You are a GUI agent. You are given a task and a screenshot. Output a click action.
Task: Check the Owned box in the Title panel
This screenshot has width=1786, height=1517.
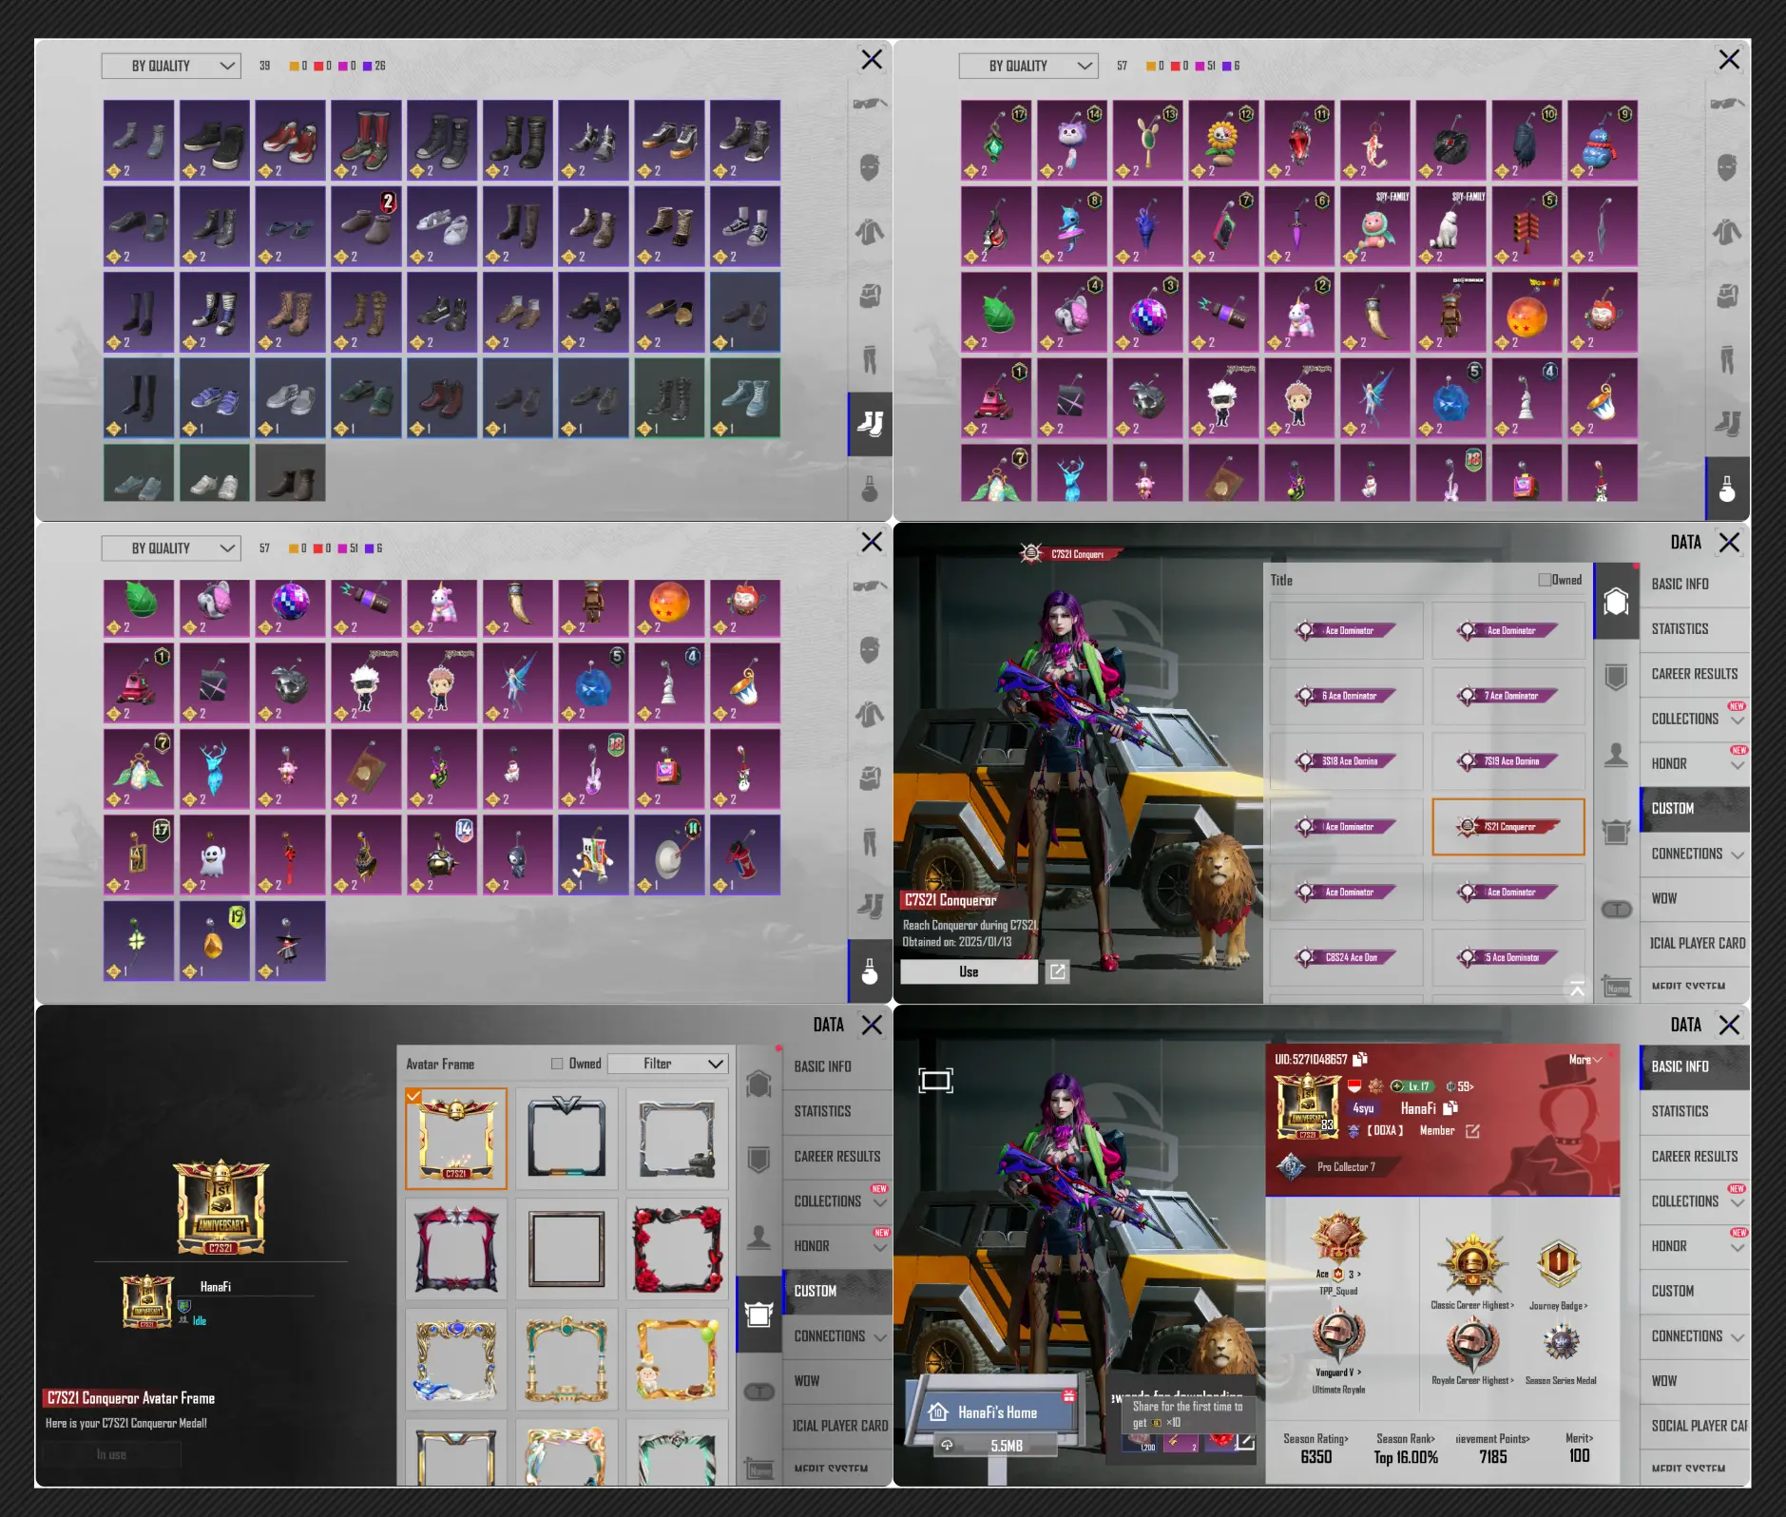click(1545, 580)
